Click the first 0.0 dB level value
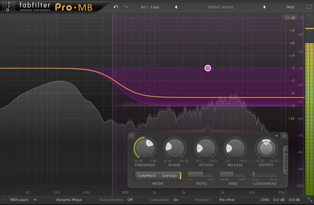 [279, 200]
